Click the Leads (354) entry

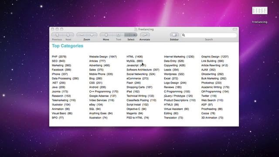pos(171,70)
